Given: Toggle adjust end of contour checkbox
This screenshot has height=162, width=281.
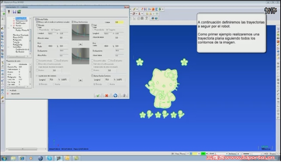Looking at the screenshot, I should [93, 76].
